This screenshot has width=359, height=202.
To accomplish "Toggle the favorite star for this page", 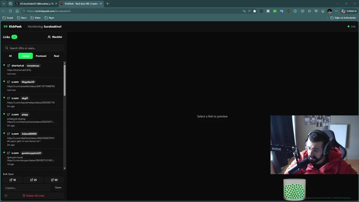I will coord(255,11).
